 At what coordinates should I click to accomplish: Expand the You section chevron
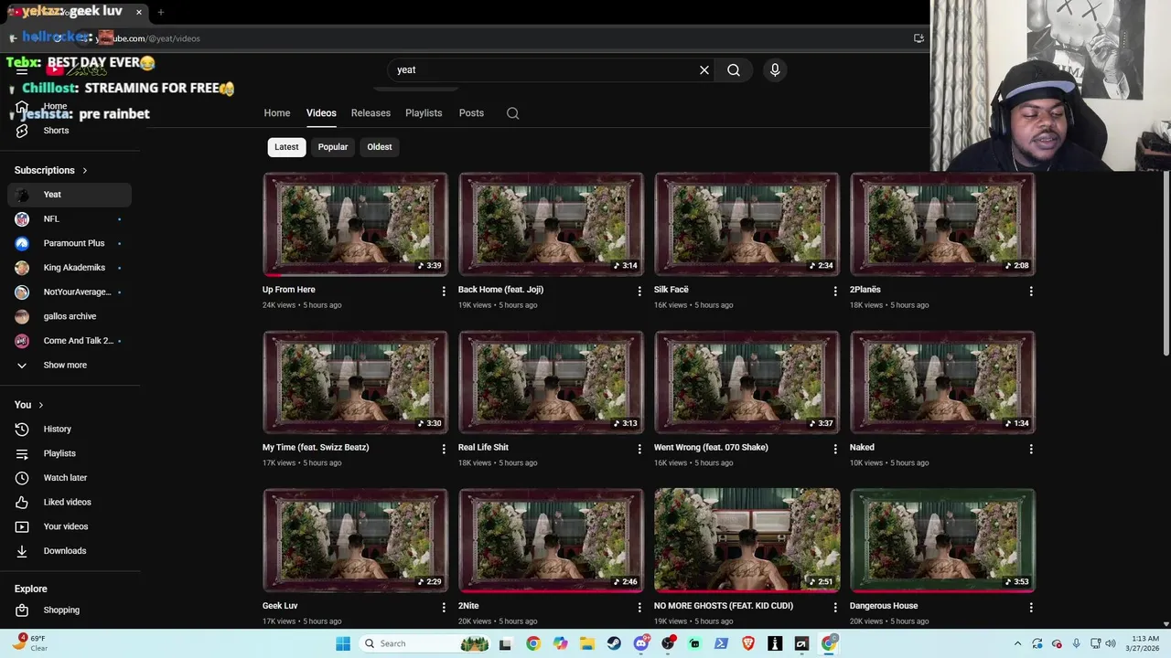[40, 405]
